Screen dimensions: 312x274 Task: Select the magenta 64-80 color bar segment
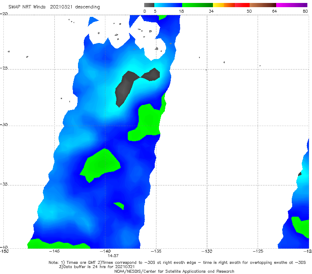click(292, 5)
